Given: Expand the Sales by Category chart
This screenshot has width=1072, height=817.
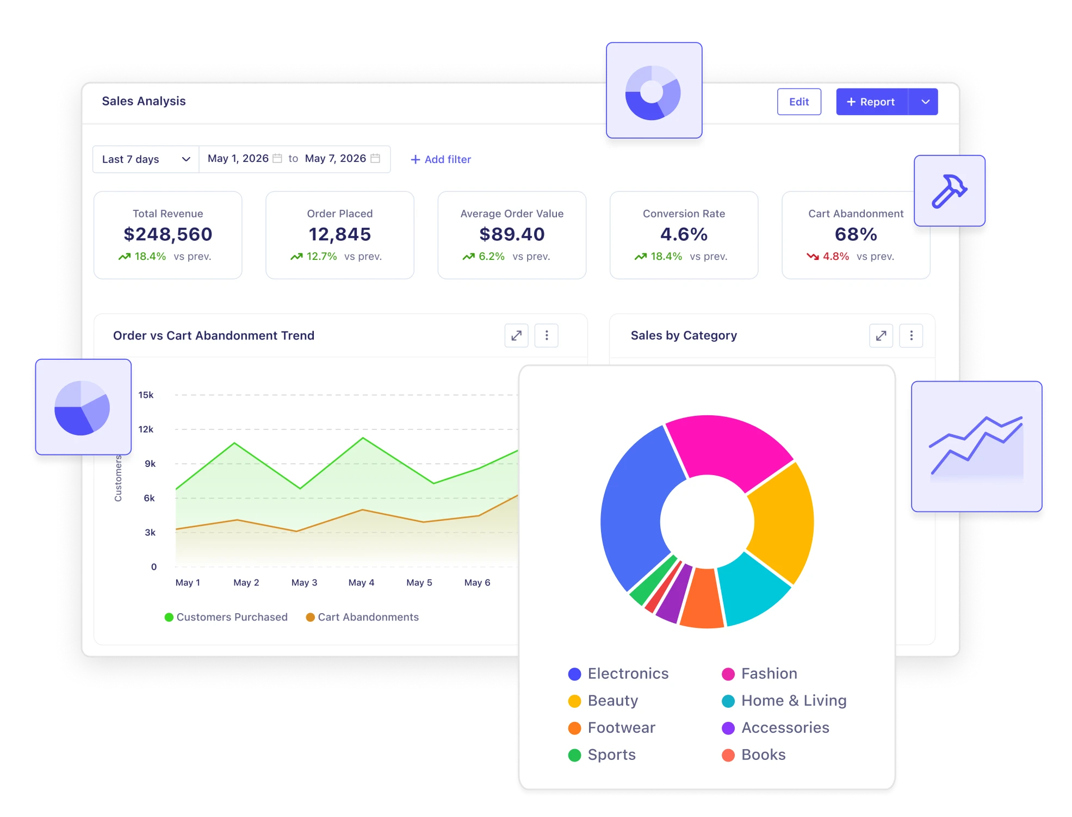Looking at the screenshot, I should (881, 335).
